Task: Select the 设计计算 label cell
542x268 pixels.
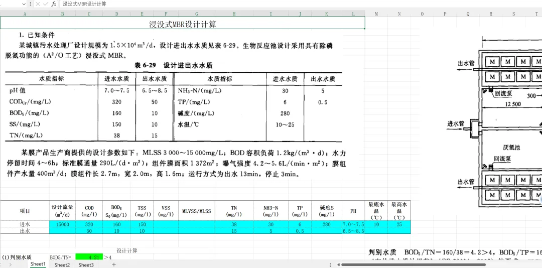Action: pos(126,250)
